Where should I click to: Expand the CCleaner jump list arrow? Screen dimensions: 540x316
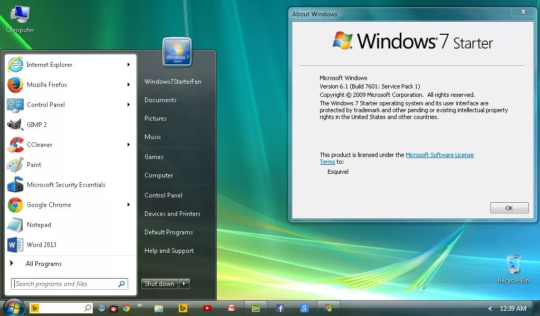click(x=129, y=145)
